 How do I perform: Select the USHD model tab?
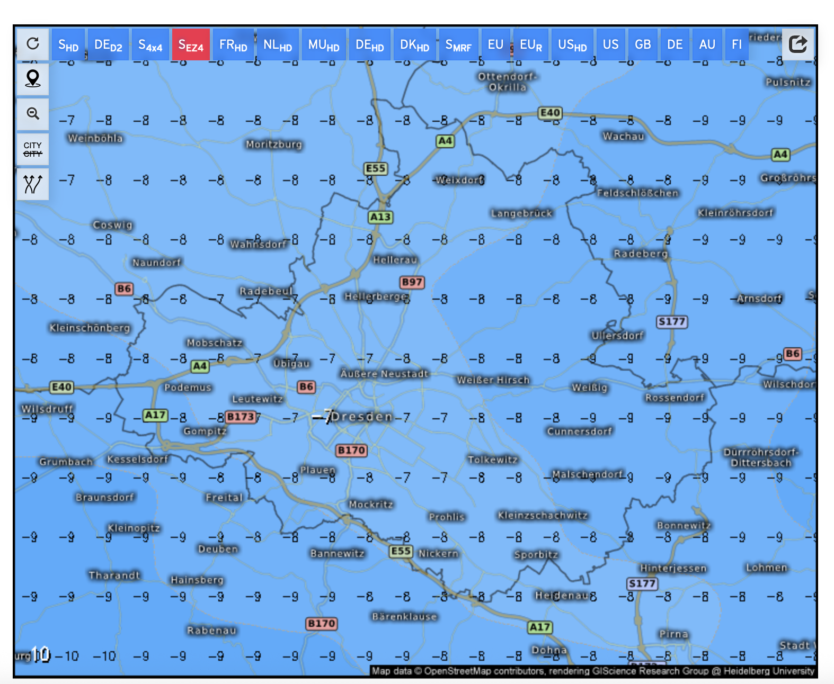572,45
